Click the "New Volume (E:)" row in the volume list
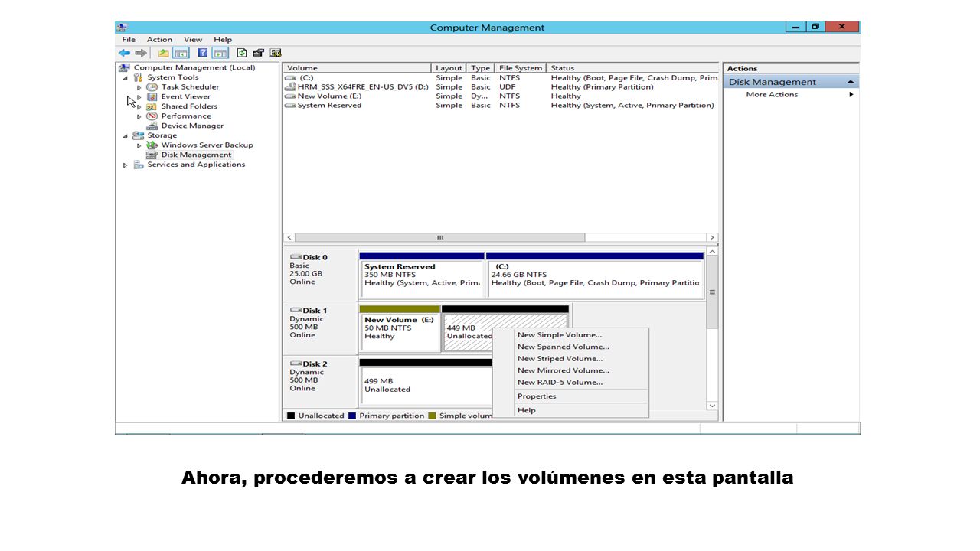 501,96
